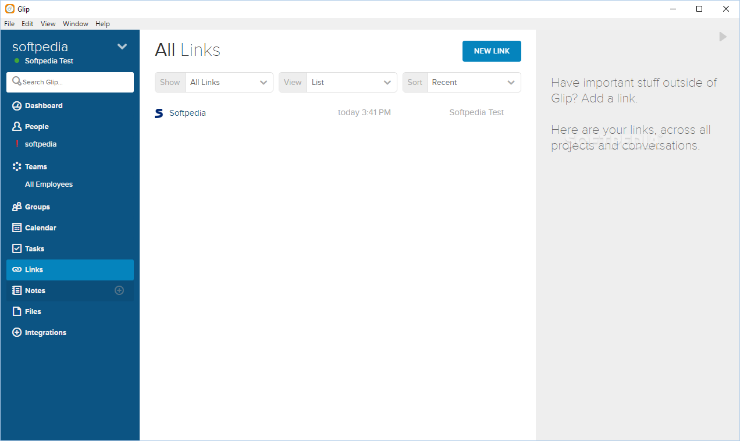This screenshot has height=441, width=740.
Task: Open the Calendar section label
Action: (41, 228)
